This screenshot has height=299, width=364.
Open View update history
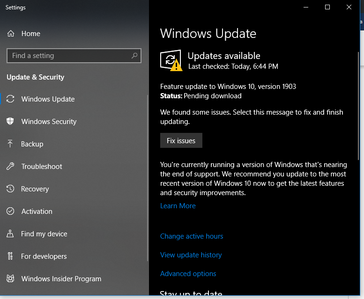coord(191,255)
